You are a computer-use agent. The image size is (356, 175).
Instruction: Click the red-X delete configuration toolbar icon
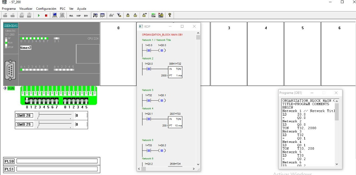pyautogui.click(x=161, y=15)
